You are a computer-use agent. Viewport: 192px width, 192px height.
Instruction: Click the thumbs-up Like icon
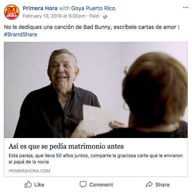[x=28, y=184]
